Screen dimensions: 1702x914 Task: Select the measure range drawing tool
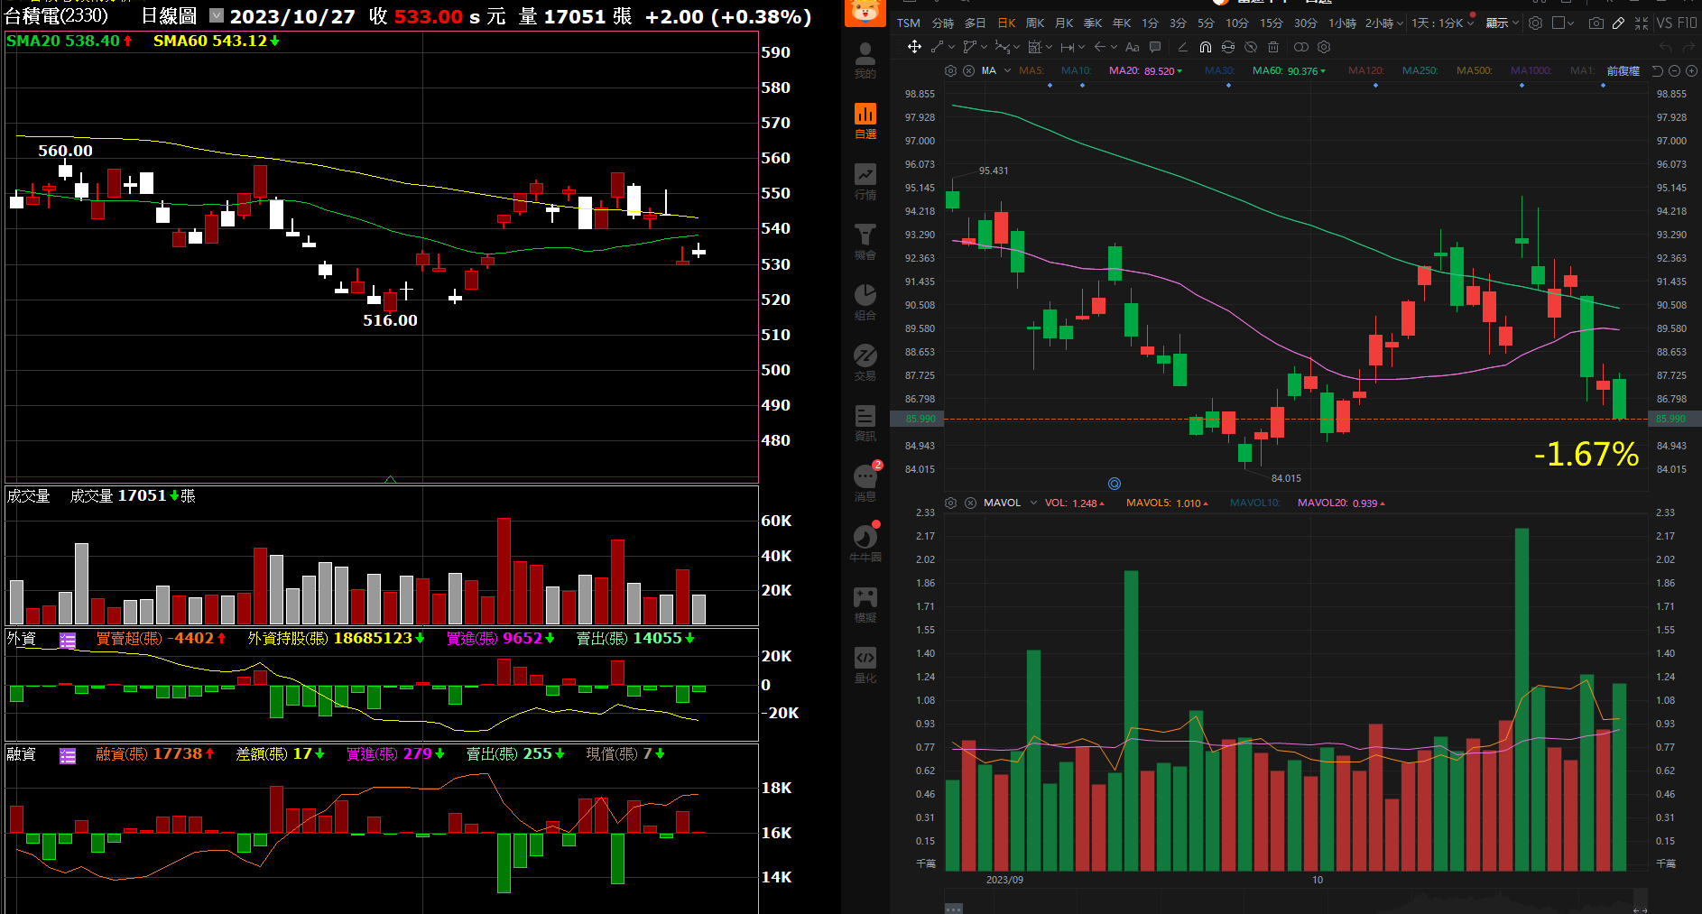coord(1068,47)
